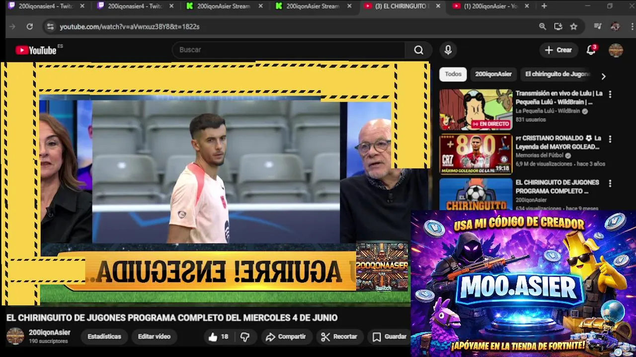Share video with Compartir button
The image size is (636, 357).
[286, 337]
